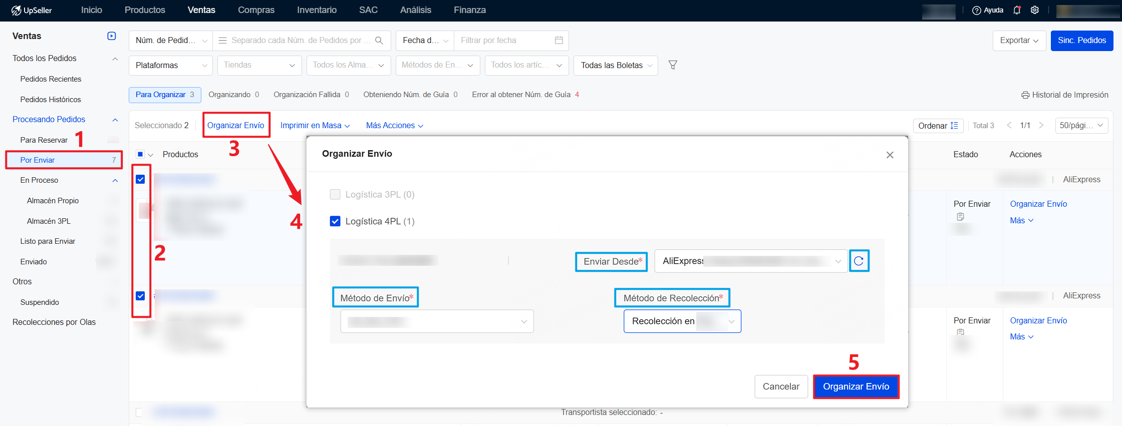The image size is (1122, 426).
Task: Click the filter funnel icon
Action: (x=673, y=65)
